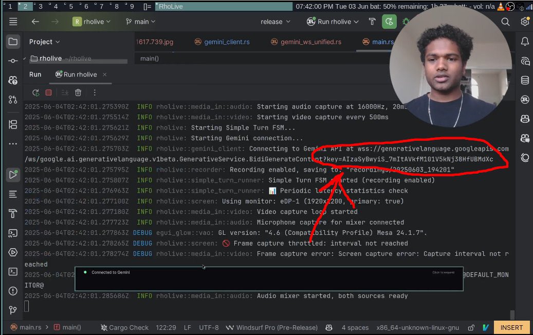
Task: Click the green rerun button in top toolbar
Action: click(389, 22)
